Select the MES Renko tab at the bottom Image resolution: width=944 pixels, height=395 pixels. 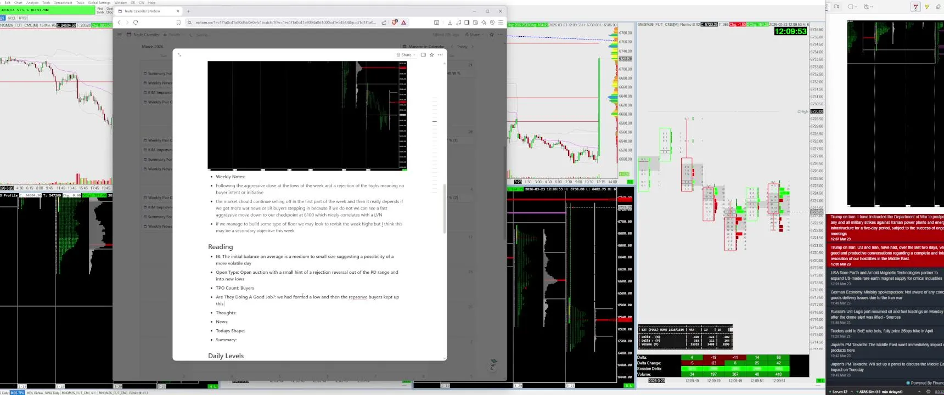35,393
